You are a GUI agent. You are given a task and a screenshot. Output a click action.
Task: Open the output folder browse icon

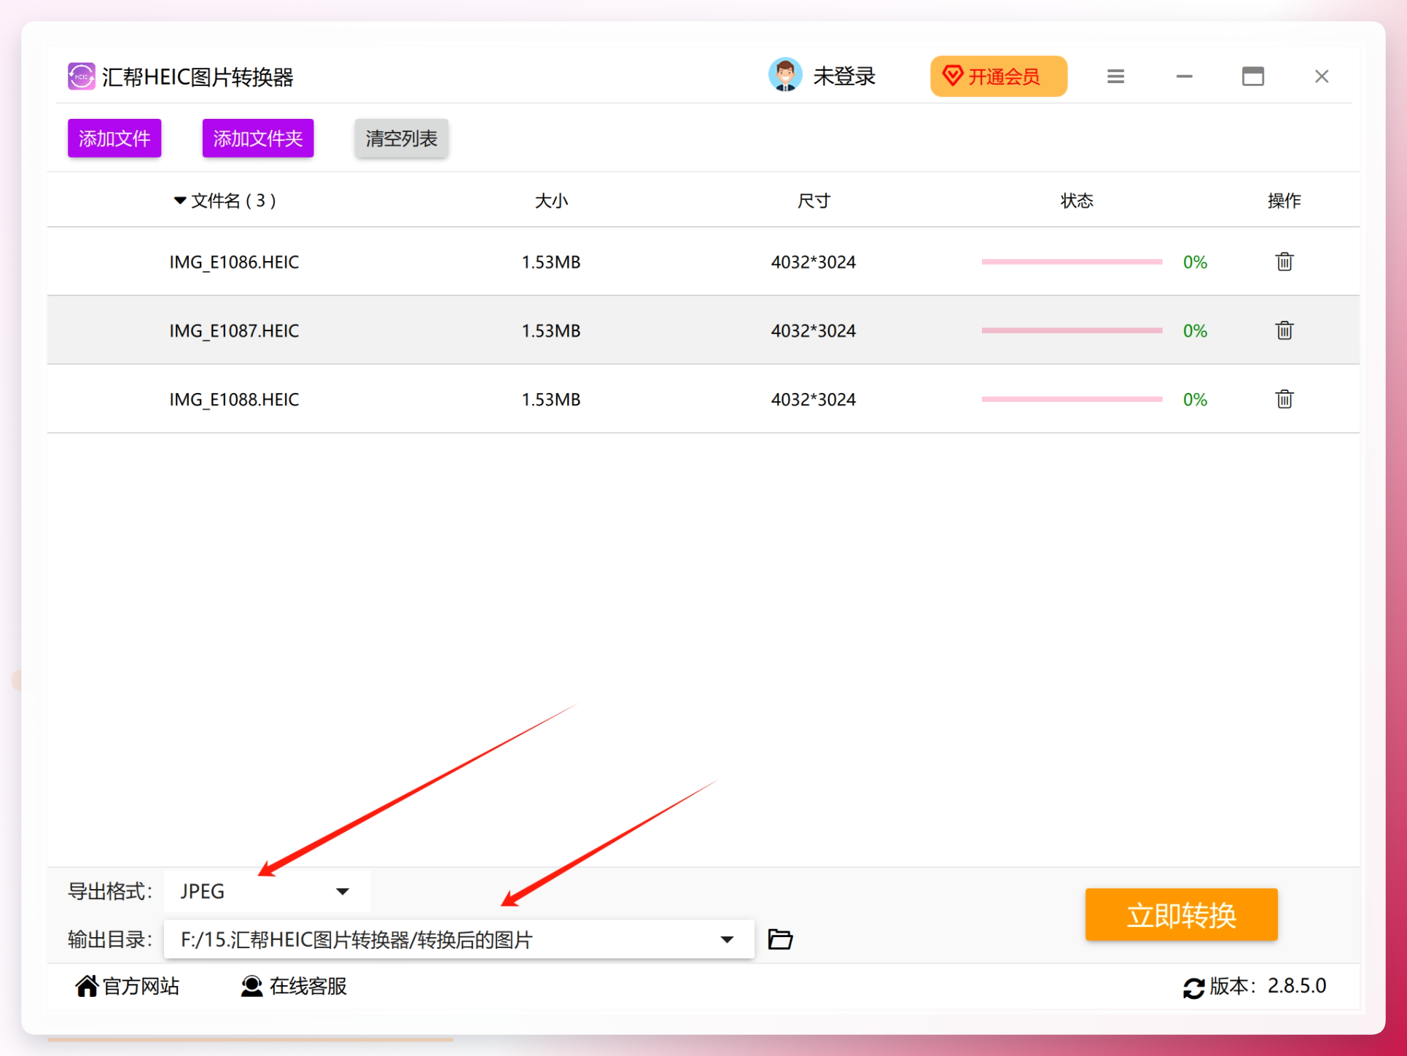[780, 939]
